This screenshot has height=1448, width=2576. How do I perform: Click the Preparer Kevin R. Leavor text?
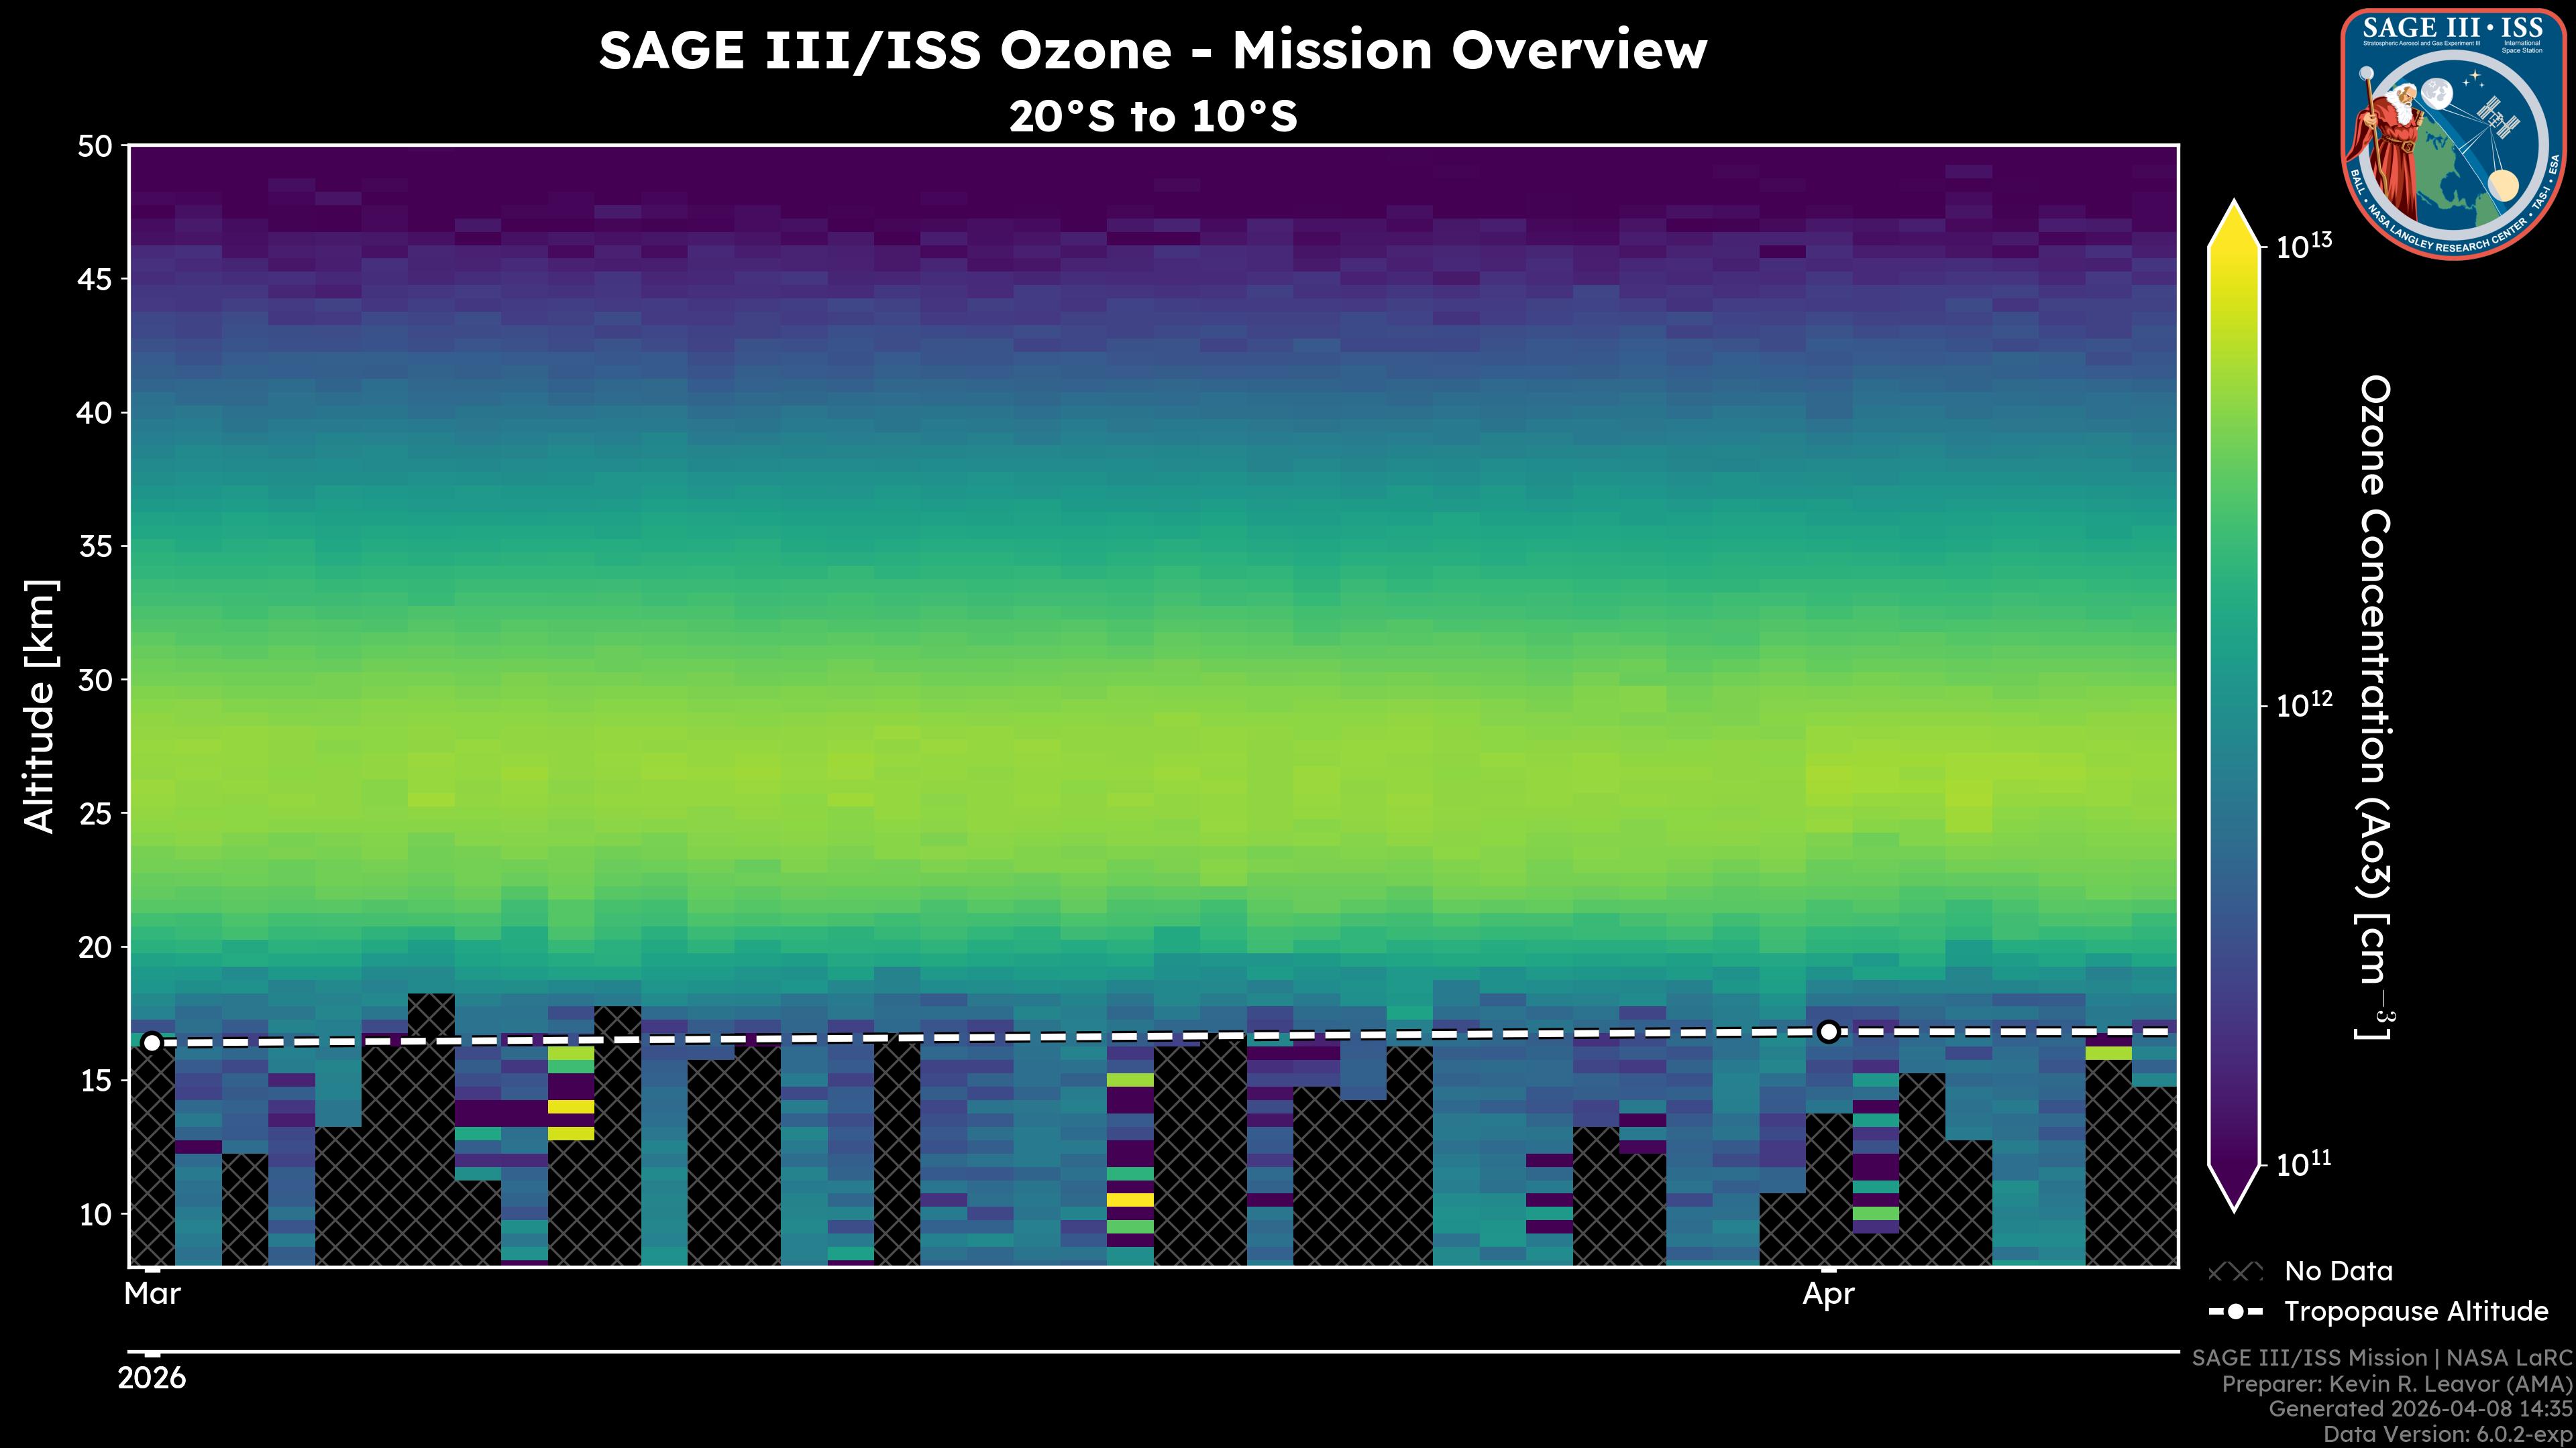click(x=2396, y=1384)
